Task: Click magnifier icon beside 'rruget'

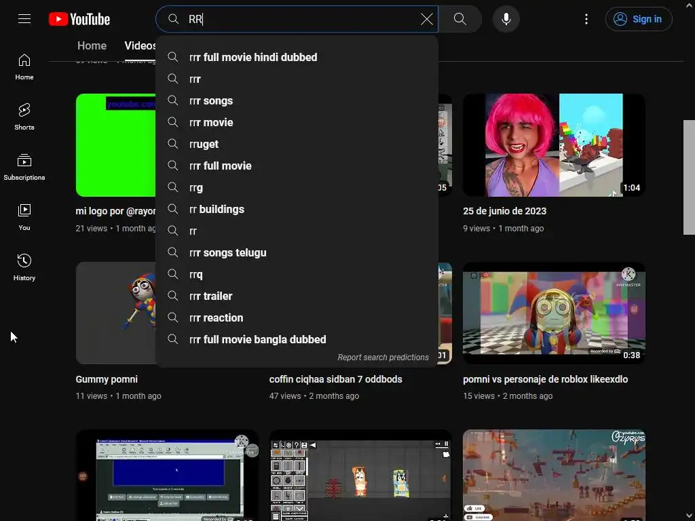Action: click(173, 144)
